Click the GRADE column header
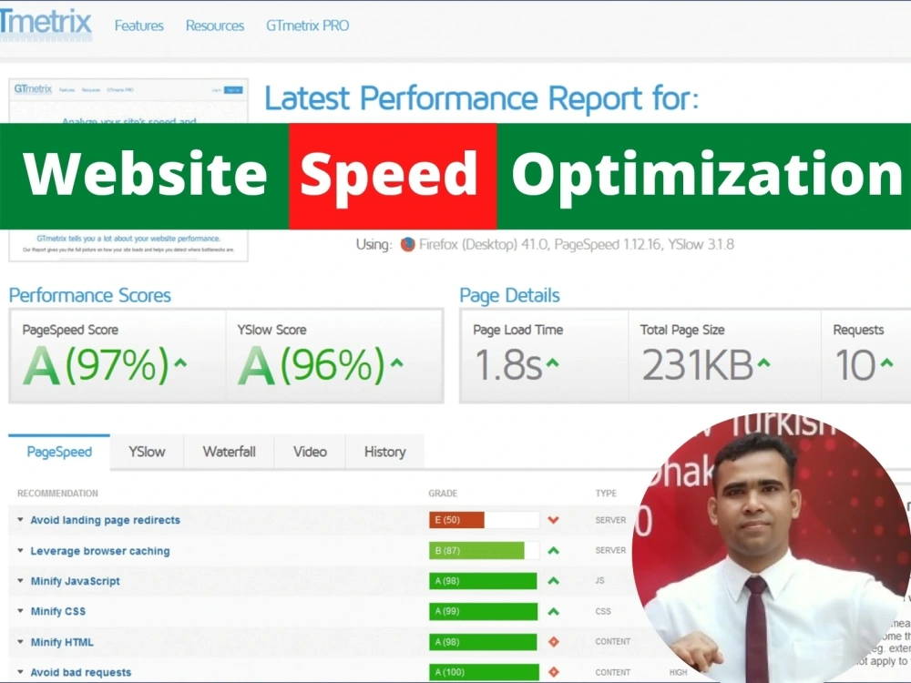The width and height of the screenshot is (911, 683). pos(443,493)
